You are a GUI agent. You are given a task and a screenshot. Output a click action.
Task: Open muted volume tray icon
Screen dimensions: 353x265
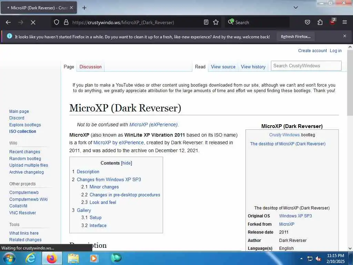coord(318,259)
